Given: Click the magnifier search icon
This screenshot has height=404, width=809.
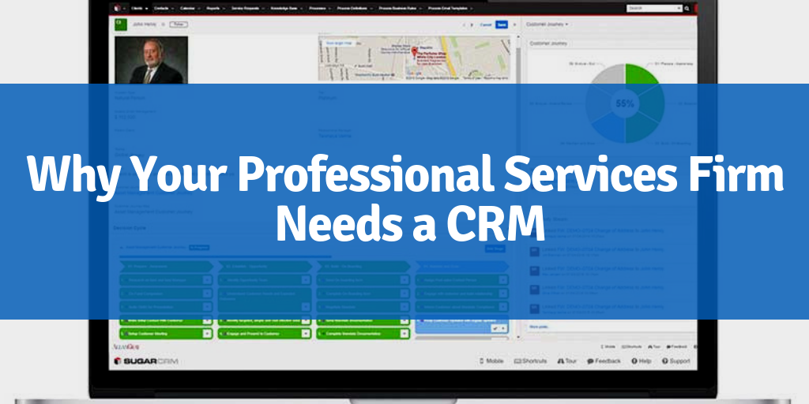Looking at the screenshot, I should [x=687, y=9].
